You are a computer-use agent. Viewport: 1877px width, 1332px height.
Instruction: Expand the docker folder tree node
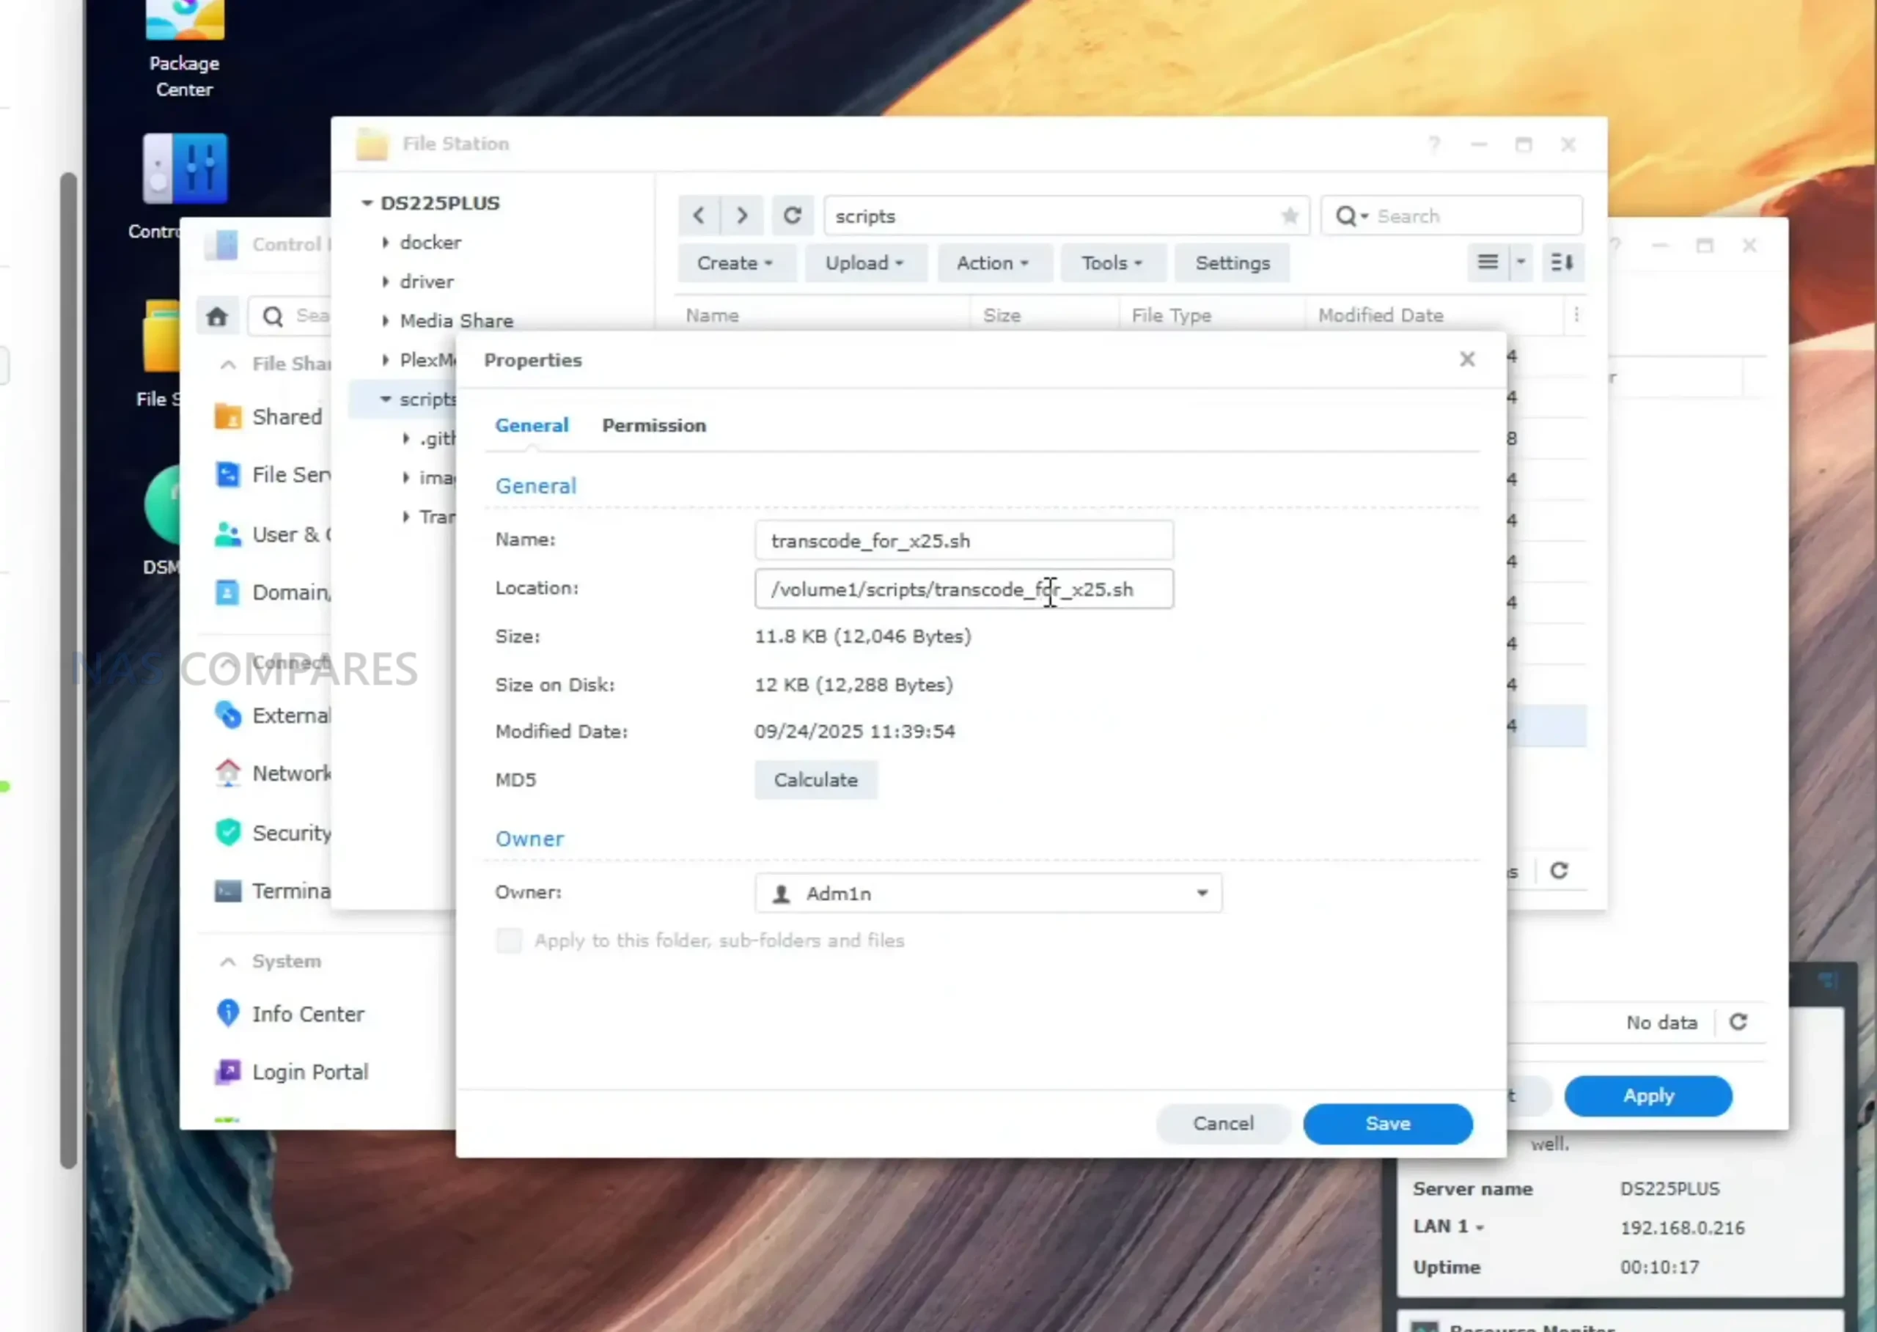[x=386, y=243]
